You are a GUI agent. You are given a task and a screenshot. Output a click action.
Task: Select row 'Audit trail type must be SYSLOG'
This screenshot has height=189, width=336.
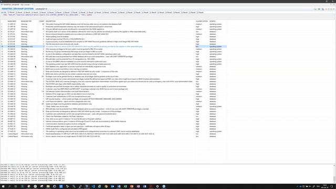pyautogui.click(x=113, y=39)
